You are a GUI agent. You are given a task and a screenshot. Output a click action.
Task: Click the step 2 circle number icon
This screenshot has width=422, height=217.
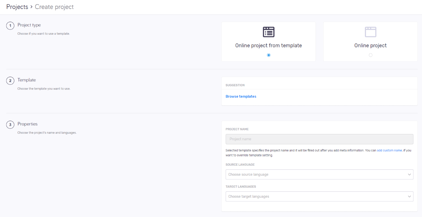[x=10, y=81]
